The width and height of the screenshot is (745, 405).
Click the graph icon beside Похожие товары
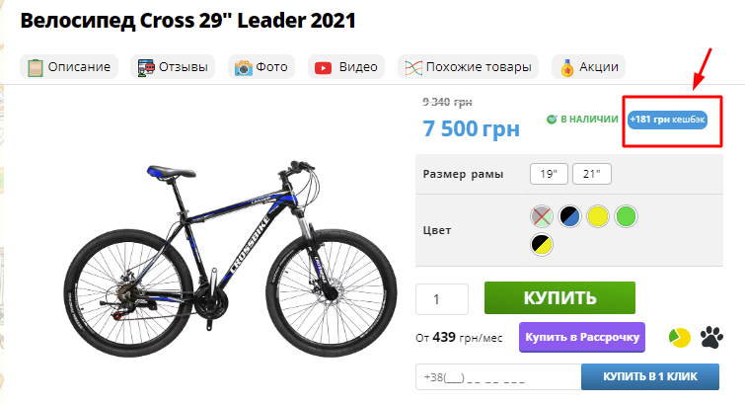(x=413, y=67)
